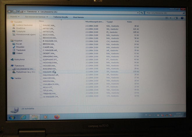Image resolution: width=192 pixels, height=137 pixels.
Task: Click the volume icon in system tray
Action: 162,115
